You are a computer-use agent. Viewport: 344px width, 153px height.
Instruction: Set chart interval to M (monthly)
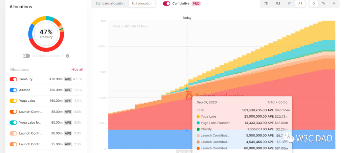(334, 4)
